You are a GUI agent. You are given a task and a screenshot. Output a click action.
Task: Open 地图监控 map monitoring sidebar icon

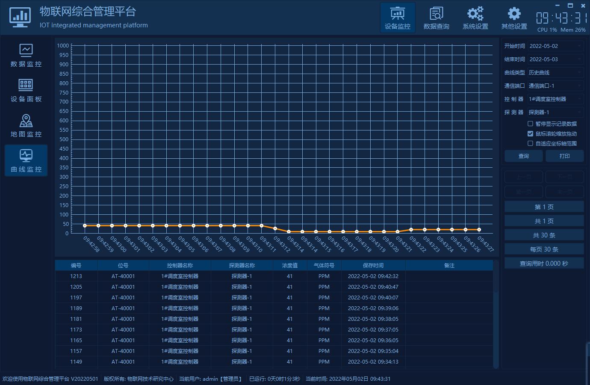click(26, 125)
